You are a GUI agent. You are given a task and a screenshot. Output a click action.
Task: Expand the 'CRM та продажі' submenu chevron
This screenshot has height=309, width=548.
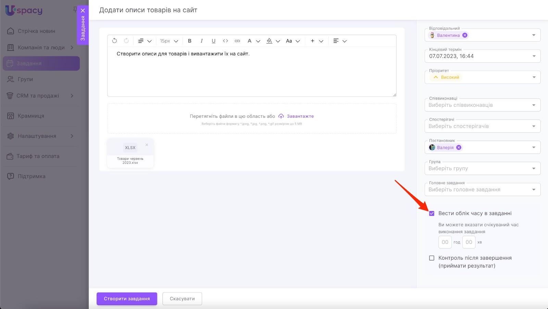tap(72, 96)
